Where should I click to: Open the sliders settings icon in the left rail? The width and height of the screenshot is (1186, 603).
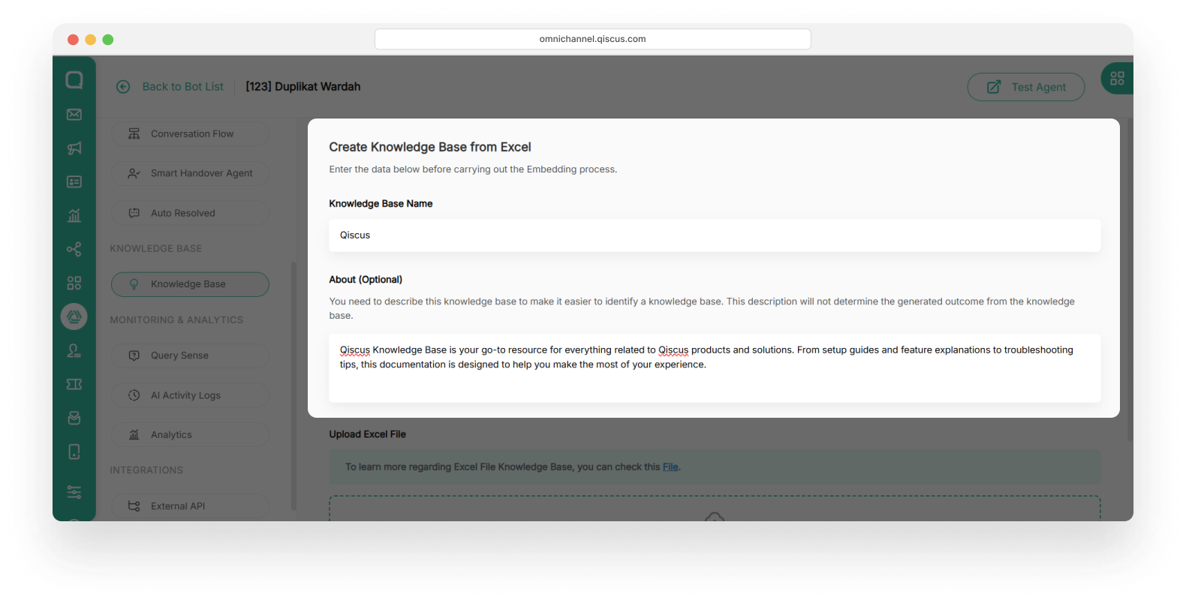point(74,492)
